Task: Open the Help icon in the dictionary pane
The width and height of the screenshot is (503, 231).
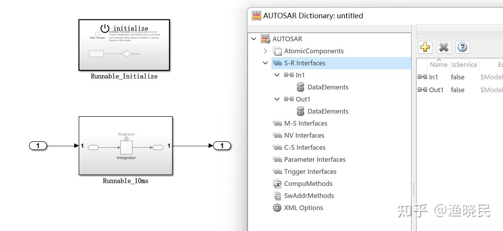Action: pyautogui.click(x=462, y=47)
